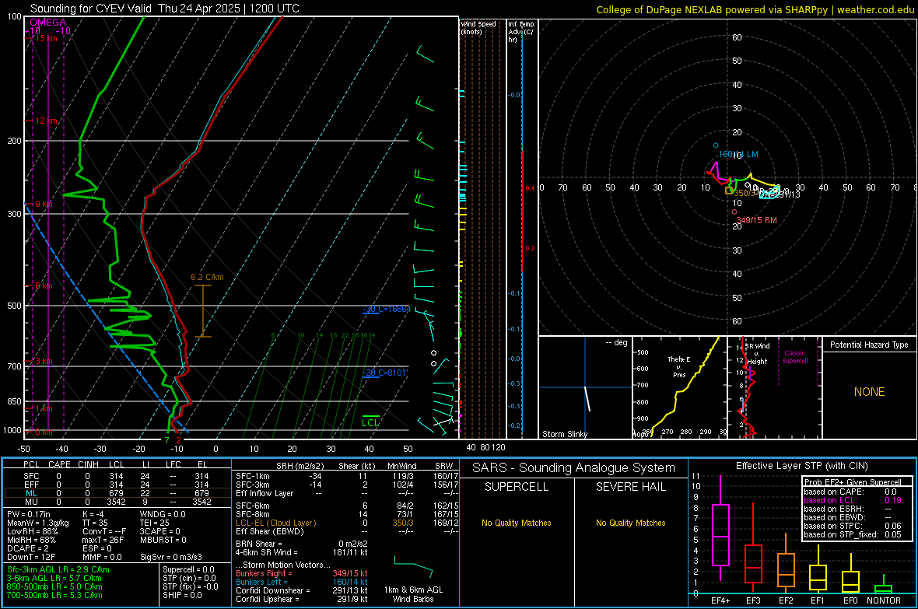918x609 pixels.
Task: Click "No Quality Matches" under SEVERE HAIL
Action: (x=630, y=523)
